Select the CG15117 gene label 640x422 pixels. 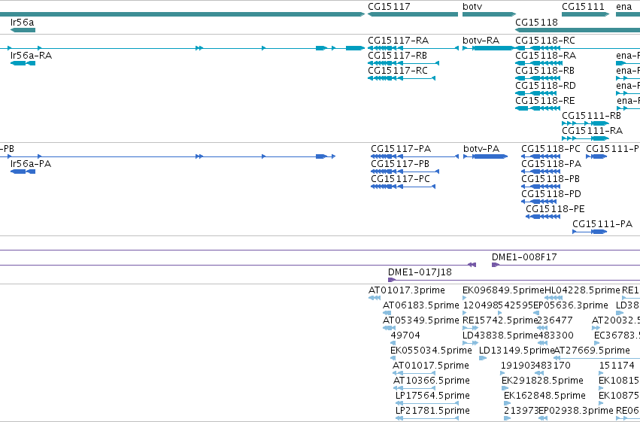(389, 7)
